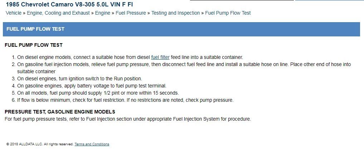The height and width of the screenshot is (156, 364).
Task: Follow the fuel filter hyperlink in step 1
Action: click(160, 57)
